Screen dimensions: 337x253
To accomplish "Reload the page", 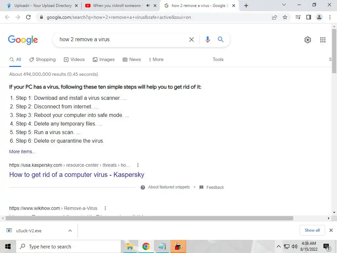I will [28, 17].
